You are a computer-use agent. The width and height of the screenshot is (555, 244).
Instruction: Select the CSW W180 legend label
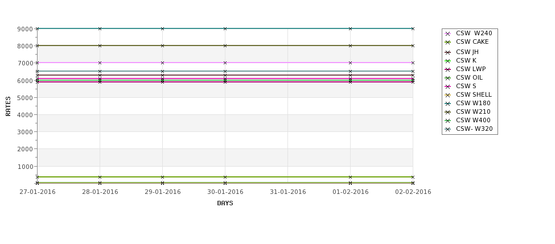(473, 104)
